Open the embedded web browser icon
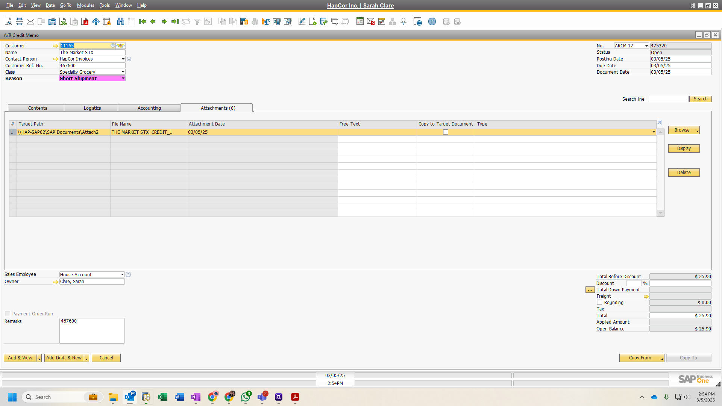 [x=417, y=21]
